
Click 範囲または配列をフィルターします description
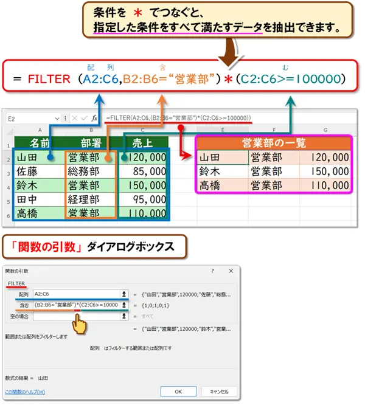pos(36,336)
